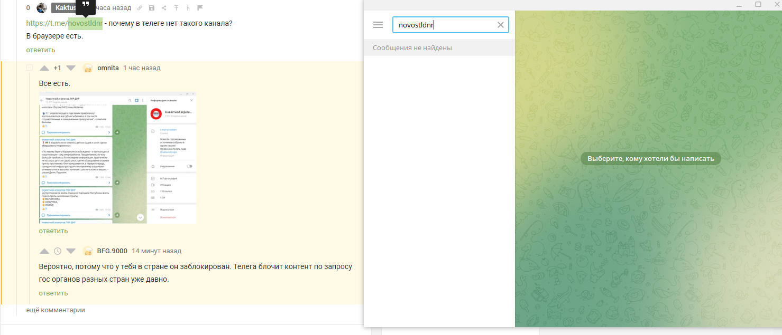Screen dimensions: 782x335
Task: Click the '1 час назад' timestamp of omnita
Action: click(142, 68)
